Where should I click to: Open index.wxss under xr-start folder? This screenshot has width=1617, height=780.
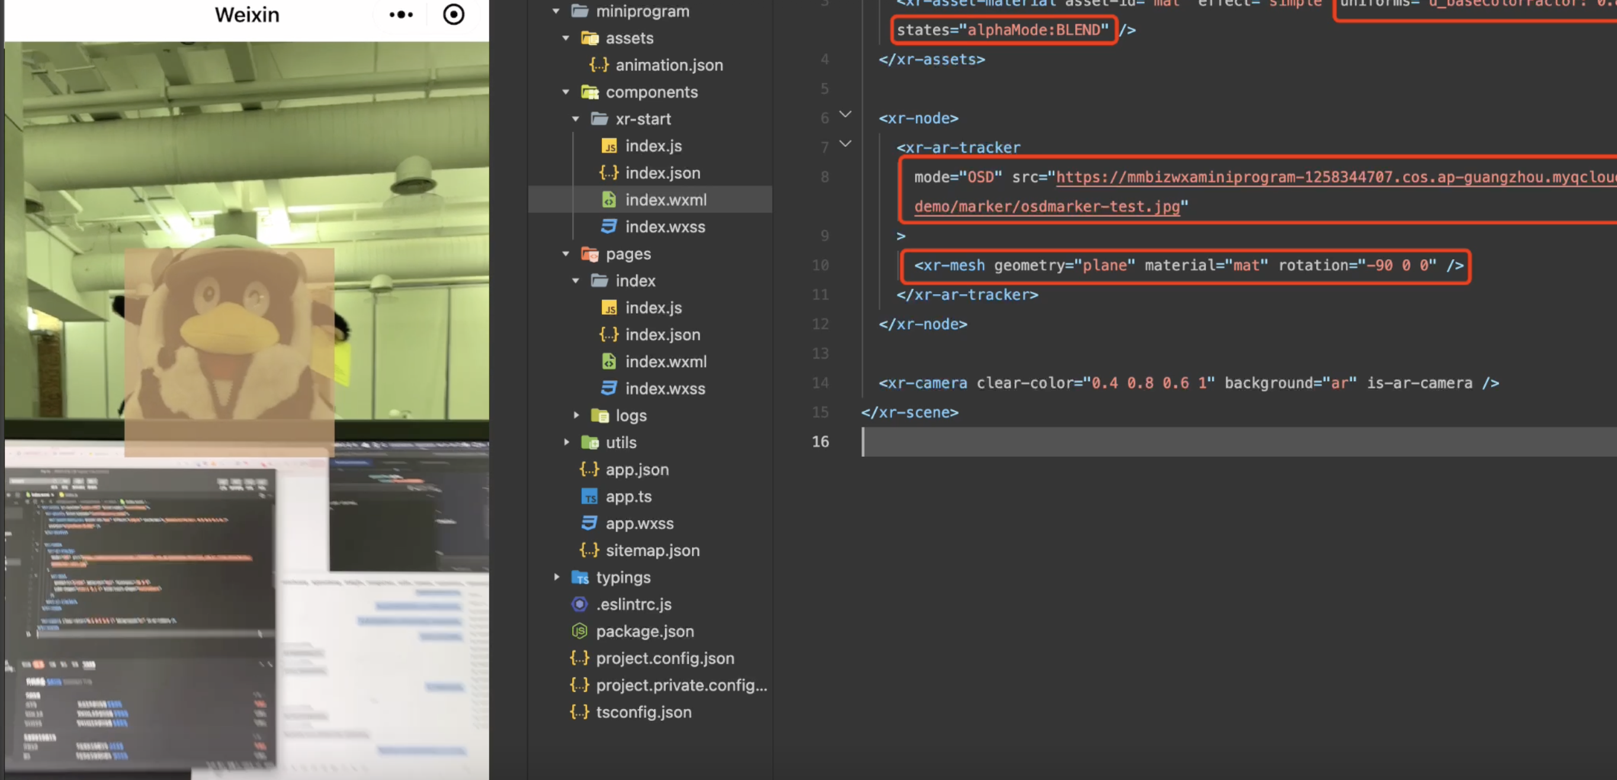pyautogui.click(x=665, y=227)
